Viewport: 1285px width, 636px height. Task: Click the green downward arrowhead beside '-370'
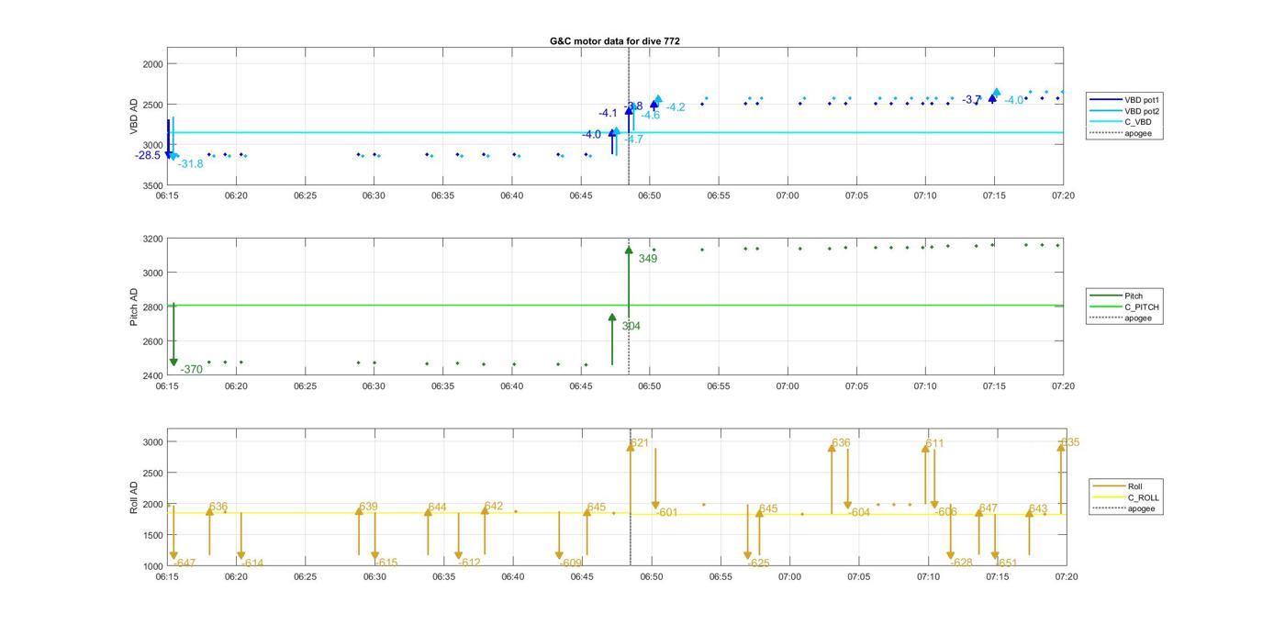pyautogui.click(x=173, y=363)
